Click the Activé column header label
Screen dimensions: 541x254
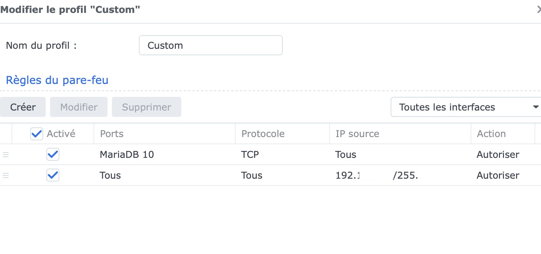click(x=61, y=134)
